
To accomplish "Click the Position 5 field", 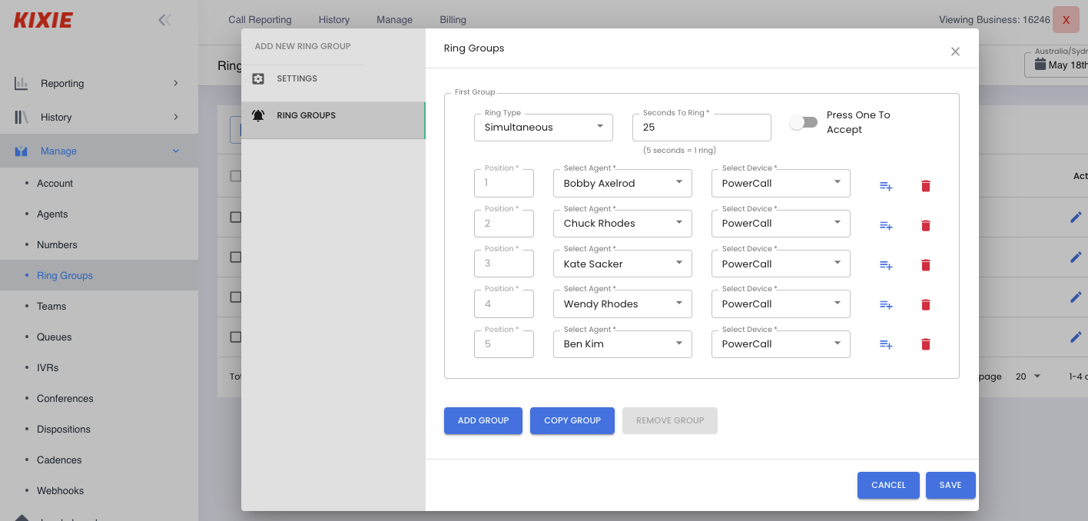I will tap(504, 344).
